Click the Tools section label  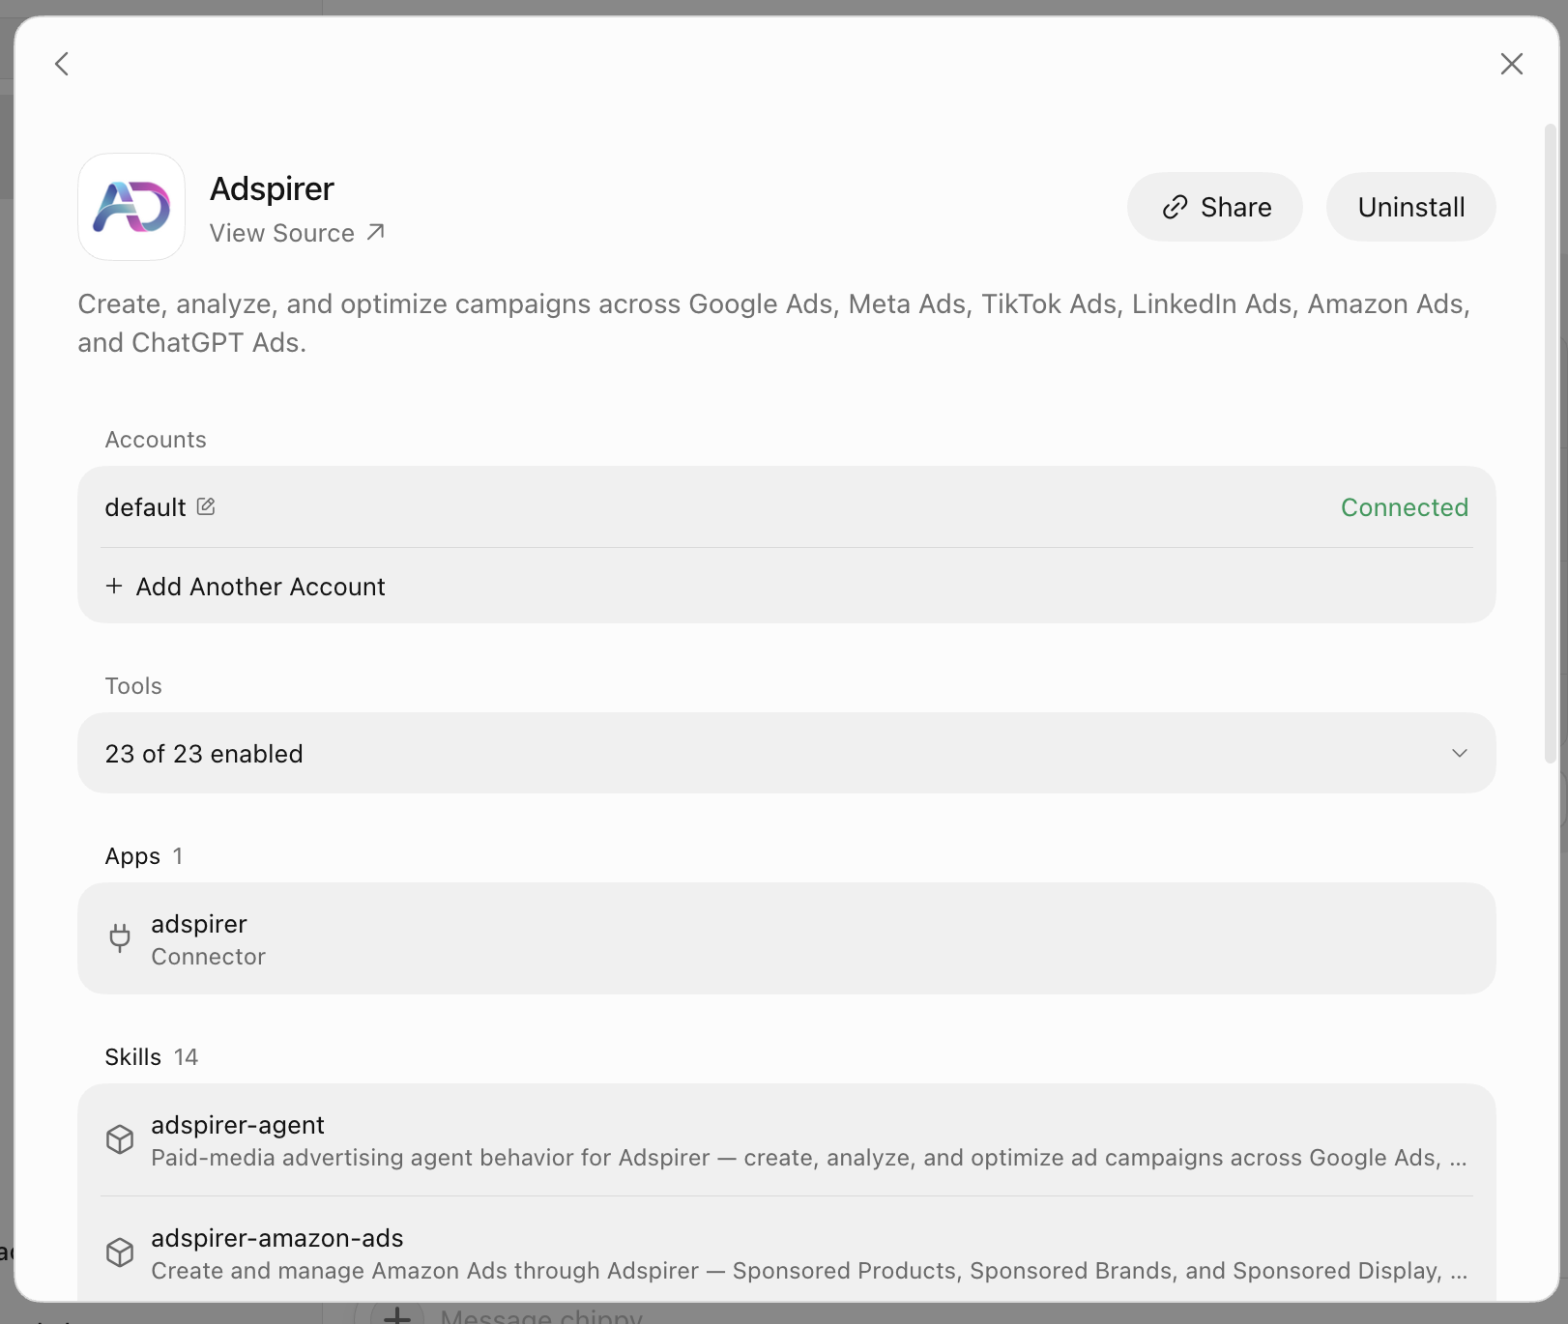click(x=133, y=686)
